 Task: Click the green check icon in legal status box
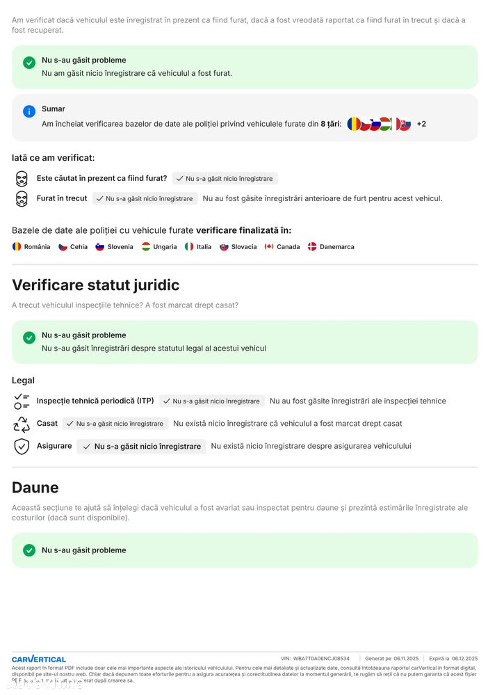coord(29,337)
